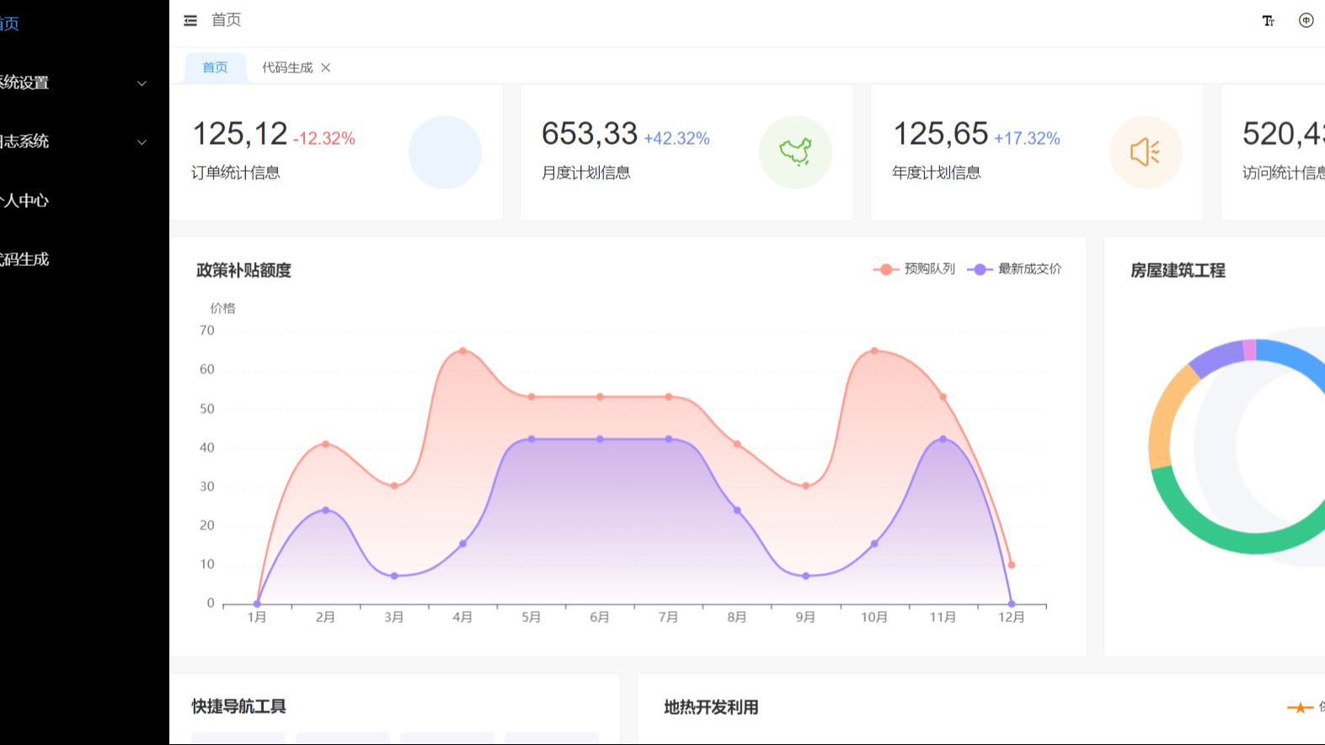Click the 12月 axis label

(x=1012, y=617)
